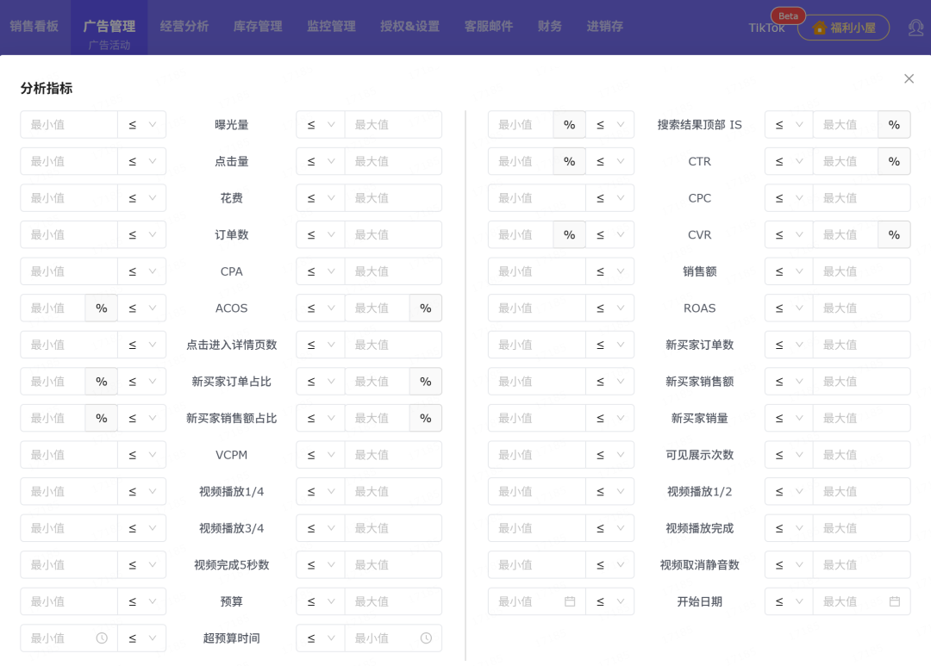Focus the 新买家销售额占比 maximum percent field

tap(377, 419)
